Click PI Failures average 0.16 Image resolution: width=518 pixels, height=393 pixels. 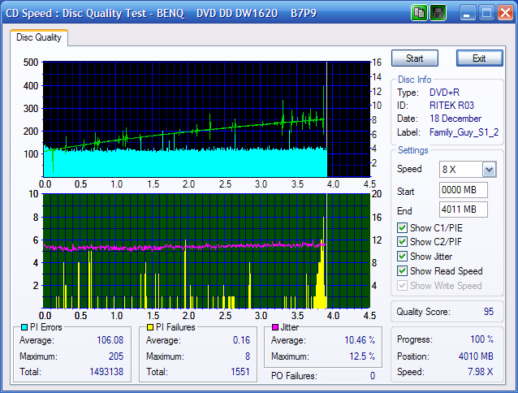pyautogui.click(x=241, y=340)
